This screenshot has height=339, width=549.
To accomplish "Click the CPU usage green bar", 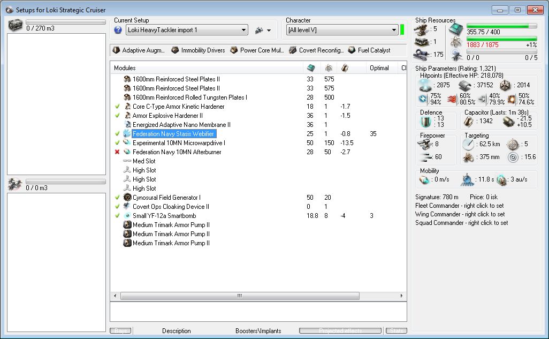I will click(x=501, y=26).
